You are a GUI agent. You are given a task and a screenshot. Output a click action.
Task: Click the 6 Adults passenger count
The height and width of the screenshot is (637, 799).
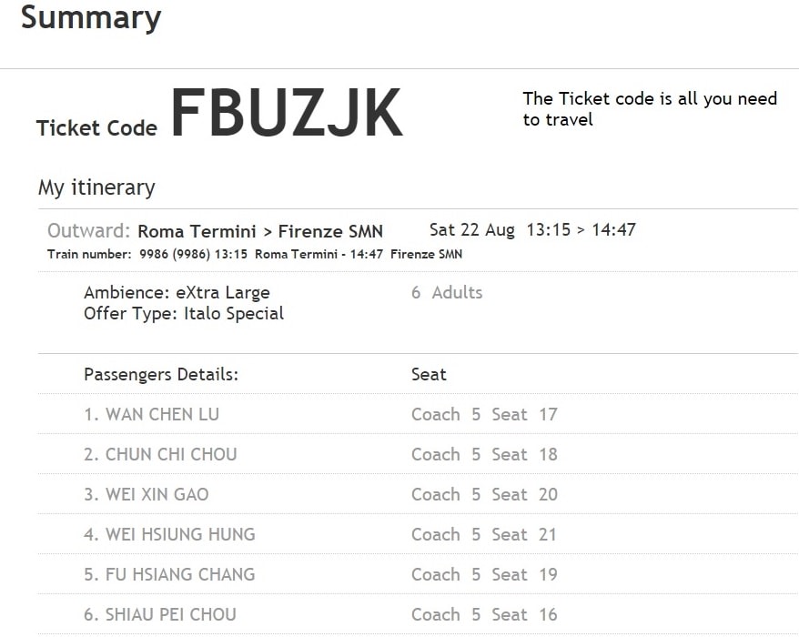pos(447,292)
